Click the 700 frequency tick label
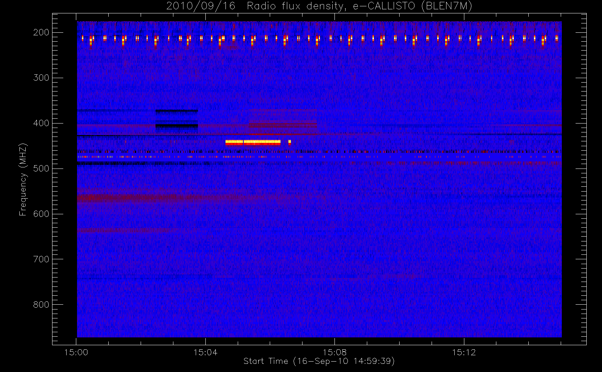The width and height of the screenshot is (602, 372). [x=41, y=259]
